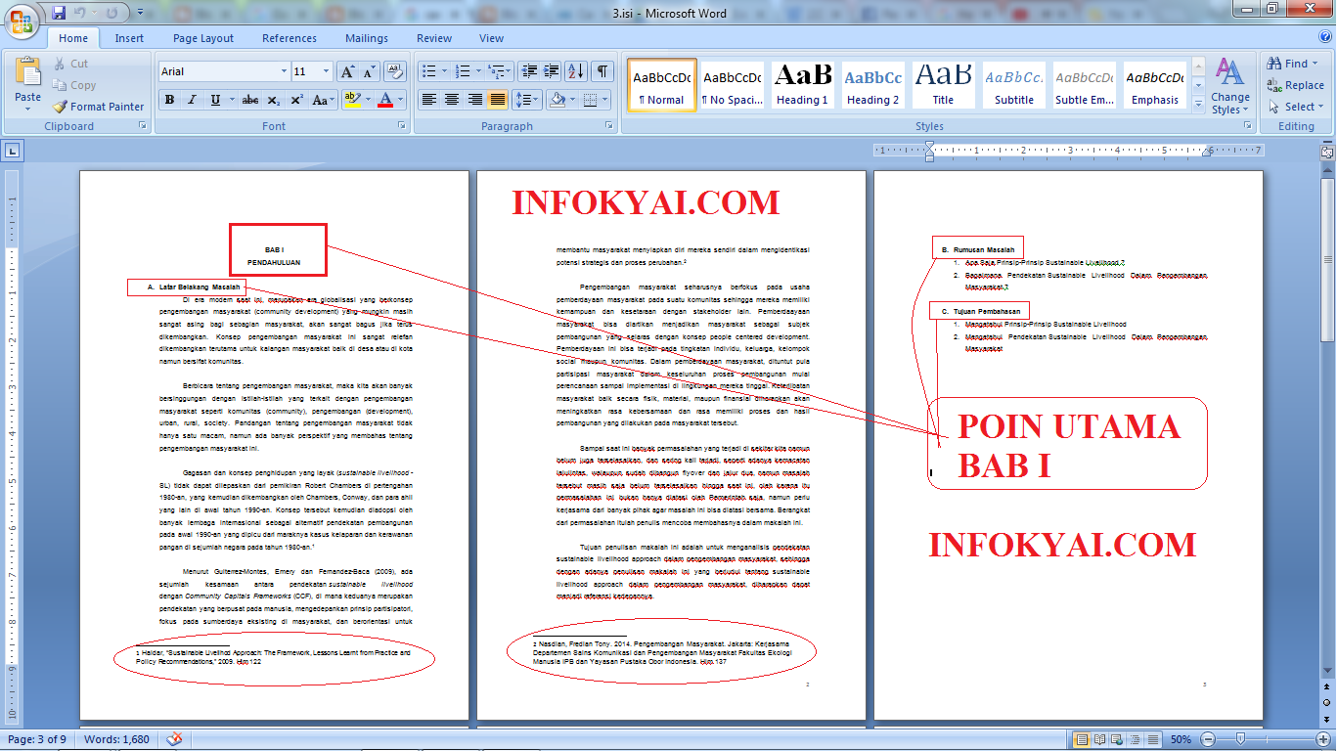The image size is (1338, 751).
Task: Toggle bold formatting
Action: tap(169, 100)
